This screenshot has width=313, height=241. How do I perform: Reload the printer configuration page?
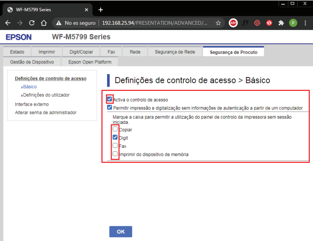pos(32,23)
